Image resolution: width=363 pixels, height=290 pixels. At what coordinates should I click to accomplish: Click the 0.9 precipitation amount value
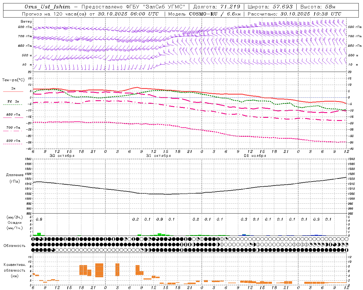click(160, 219)
